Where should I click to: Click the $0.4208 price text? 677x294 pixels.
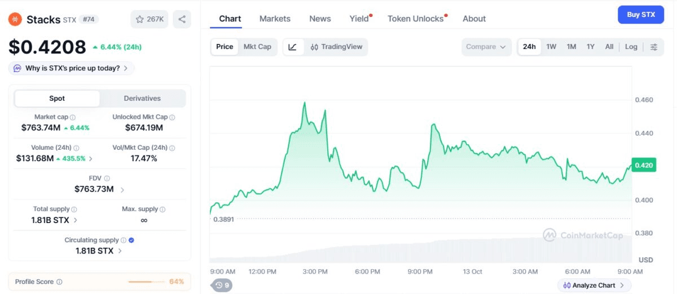tap(47, 47)
